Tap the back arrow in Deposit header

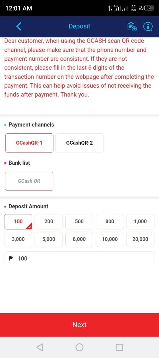19,26
